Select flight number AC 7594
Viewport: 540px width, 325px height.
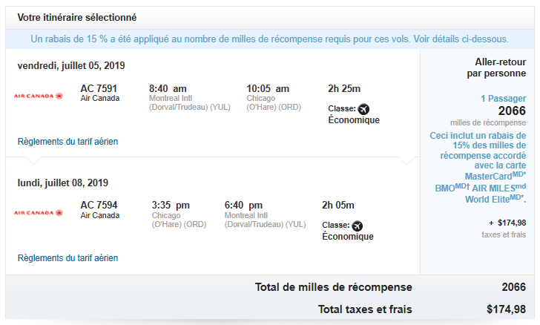99,205
